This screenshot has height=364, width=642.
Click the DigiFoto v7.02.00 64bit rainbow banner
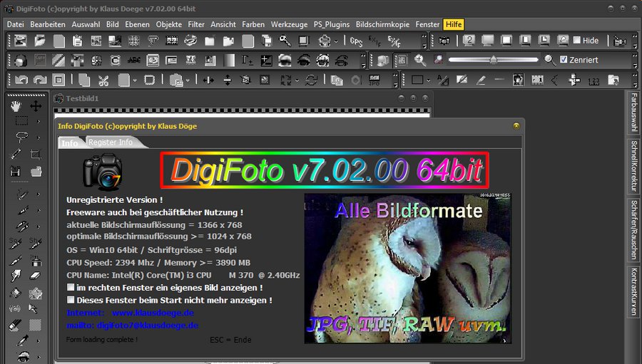pos(325,170)
